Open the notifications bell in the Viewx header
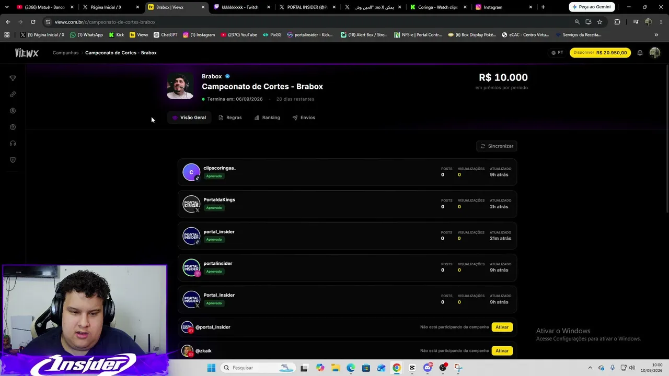The height and width of the screenshot is (376, 669). pos(640,53)
